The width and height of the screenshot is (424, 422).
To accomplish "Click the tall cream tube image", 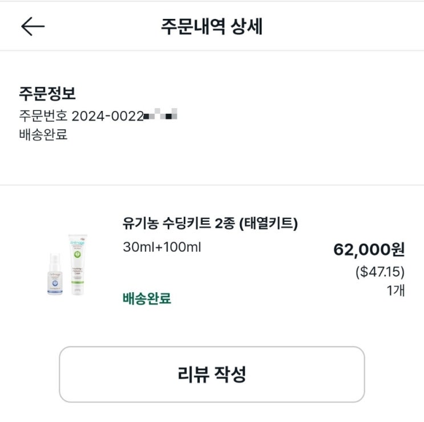I will (x=78, y=264).
